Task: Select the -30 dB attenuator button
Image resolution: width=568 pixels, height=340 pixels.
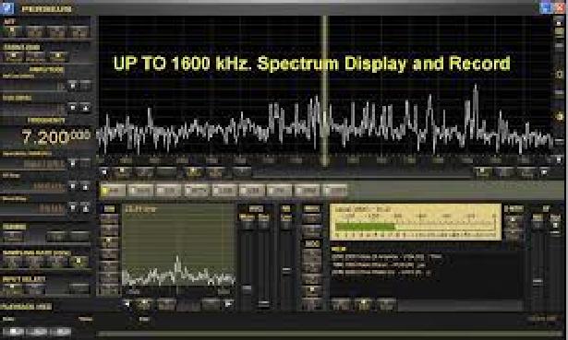Action: point(79,32)
